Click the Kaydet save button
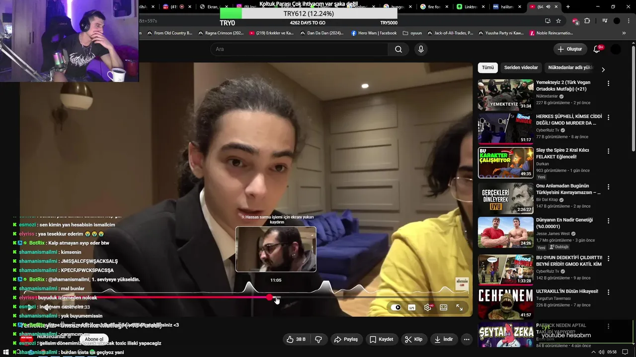This screenshot has width=636, height=357. 382,339
